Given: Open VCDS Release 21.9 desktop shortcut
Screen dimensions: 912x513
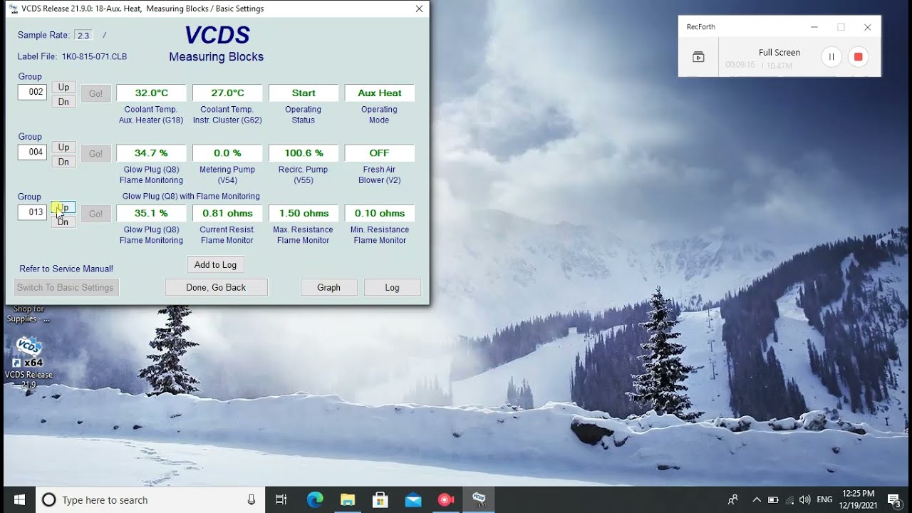Looking at the screenshot, I should tap(28, 363).
